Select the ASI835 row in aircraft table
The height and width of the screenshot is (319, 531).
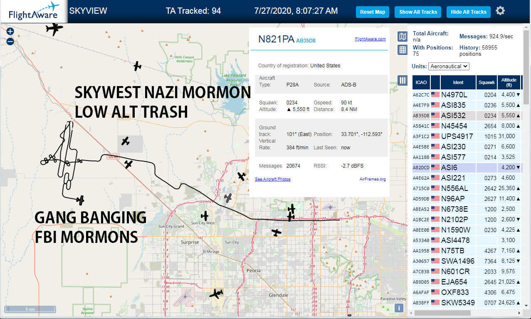point(467,105)
